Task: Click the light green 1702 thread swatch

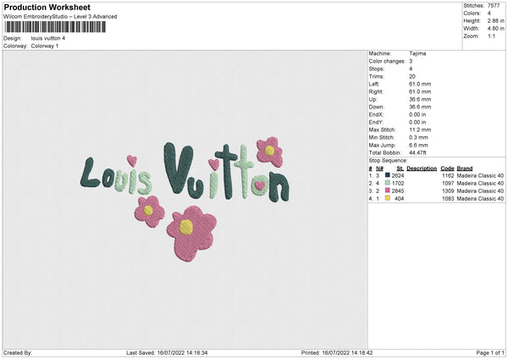Action: click(388, 183)
